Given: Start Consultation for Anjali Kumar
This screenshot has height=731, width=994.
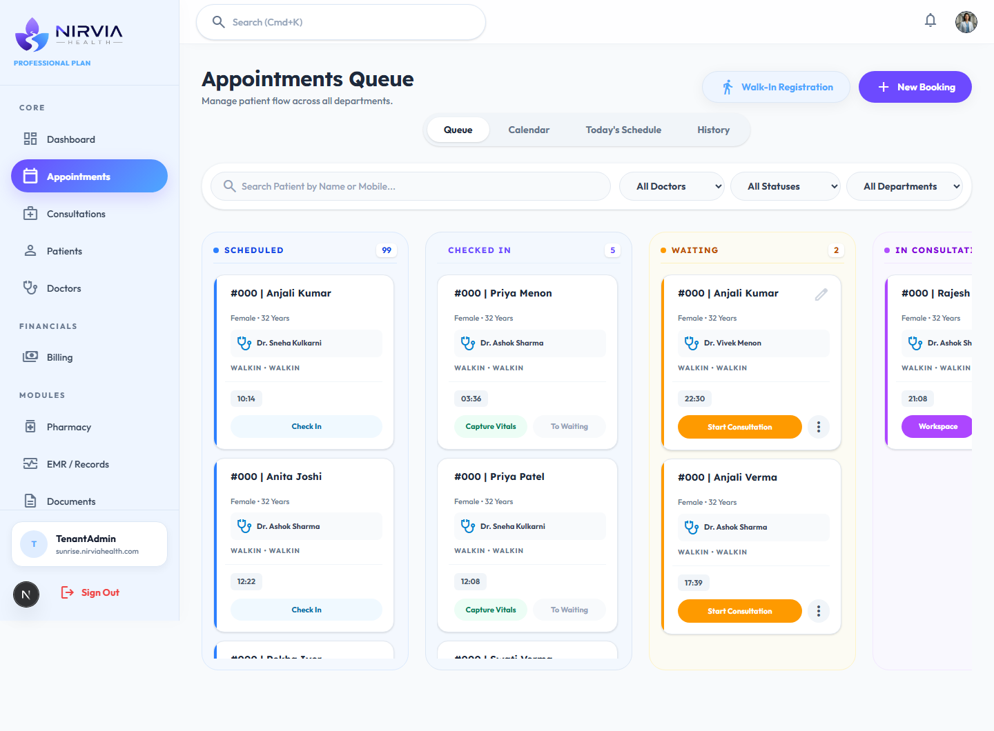Looking at the screenshot, I should 740,427.
